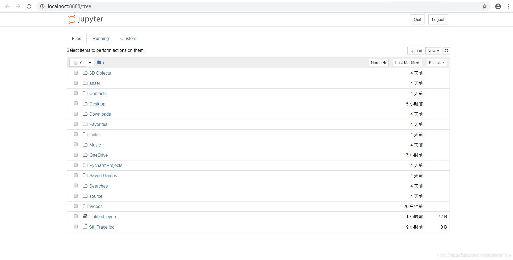Toggle the select-all checkbox in header
Screen dimensions: 513x260
(x=76, y=63)
